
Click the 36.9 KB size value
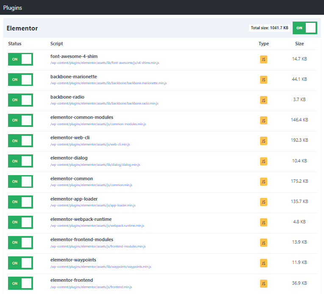click(x=299, y=283)
